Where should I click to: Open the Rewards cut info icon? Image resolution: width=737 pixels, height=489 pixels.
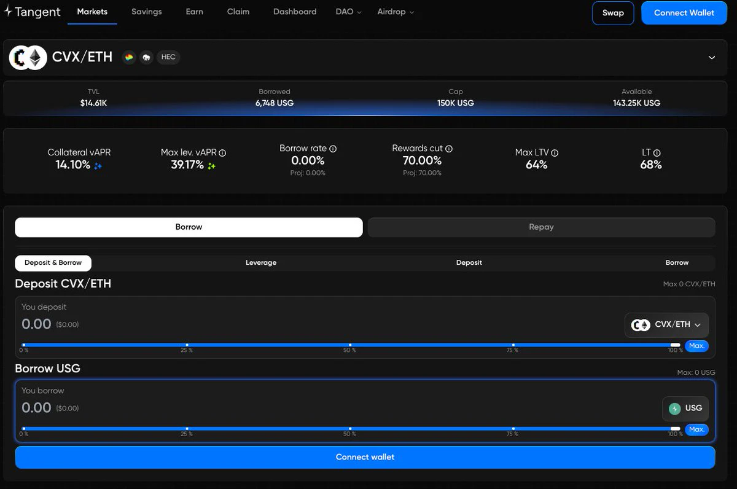click(449, 149)
